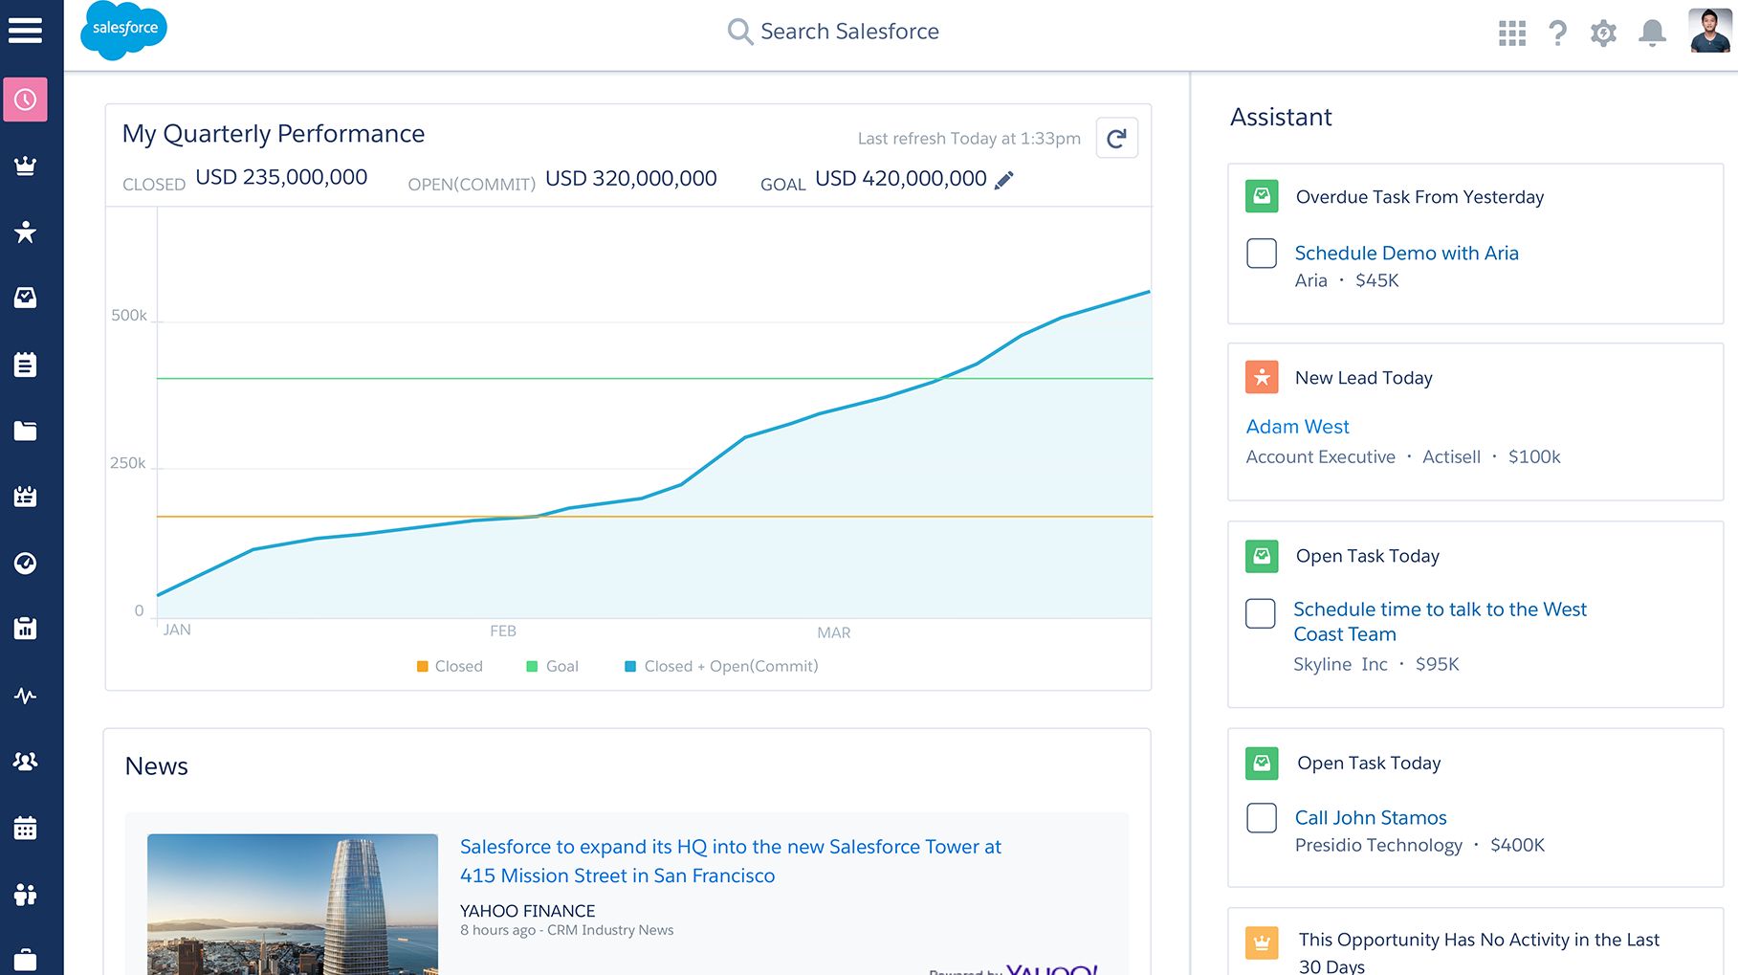This screenshot has width=1738, height=975.
Task: Open Dashboards gauge icon in sidebar
Action: click(25, 563)
